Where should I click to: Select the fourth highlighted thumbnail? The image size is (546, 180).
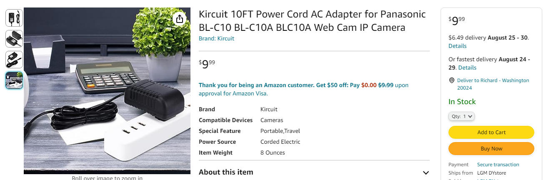pos(14,80)
